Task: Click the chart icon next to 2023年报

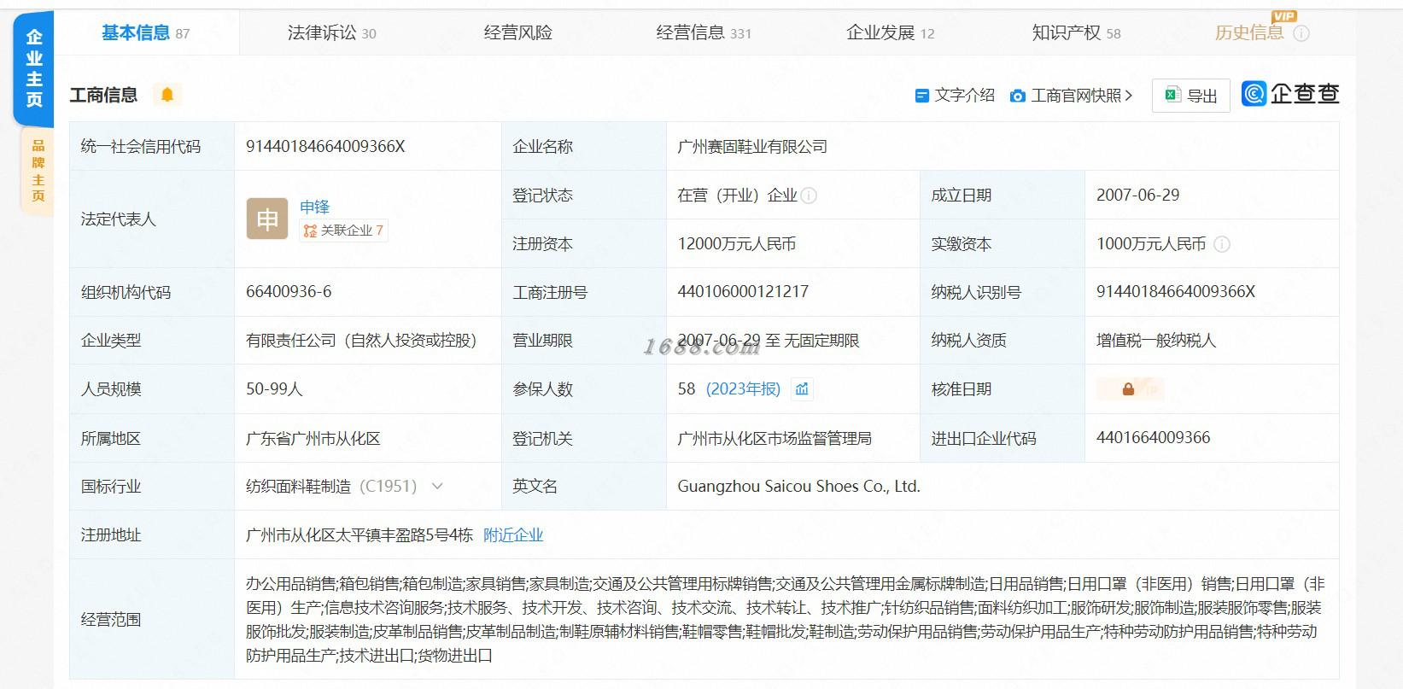Action: [x=802, y=389]
